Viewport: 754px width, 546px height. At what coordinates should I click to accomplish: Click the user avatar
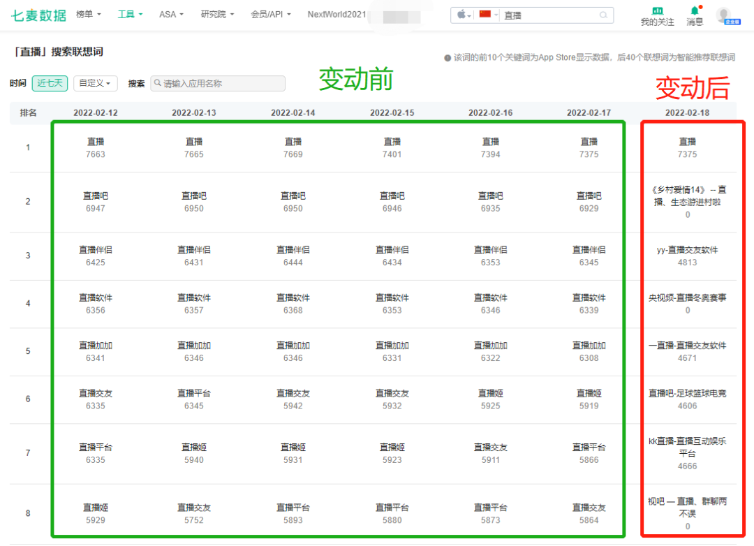[724, 15]
